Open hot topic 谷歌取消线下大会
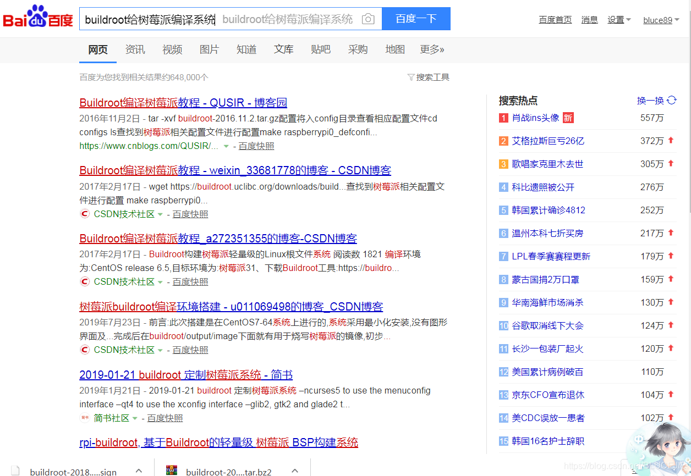Image resolution: width=691 pixels, height=476 pixels. pos(547,326)
